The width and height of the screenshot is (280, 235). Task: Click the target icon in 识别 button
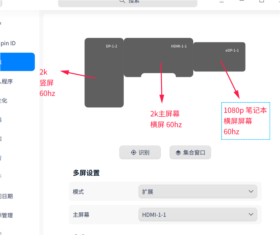coord(134,152)
